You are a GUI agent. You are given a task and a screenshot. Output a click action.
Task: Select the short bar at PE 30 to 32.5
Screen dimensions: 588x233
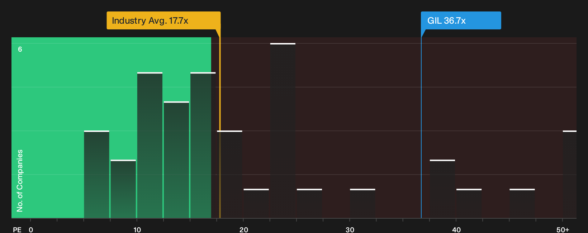click(362, 203)
